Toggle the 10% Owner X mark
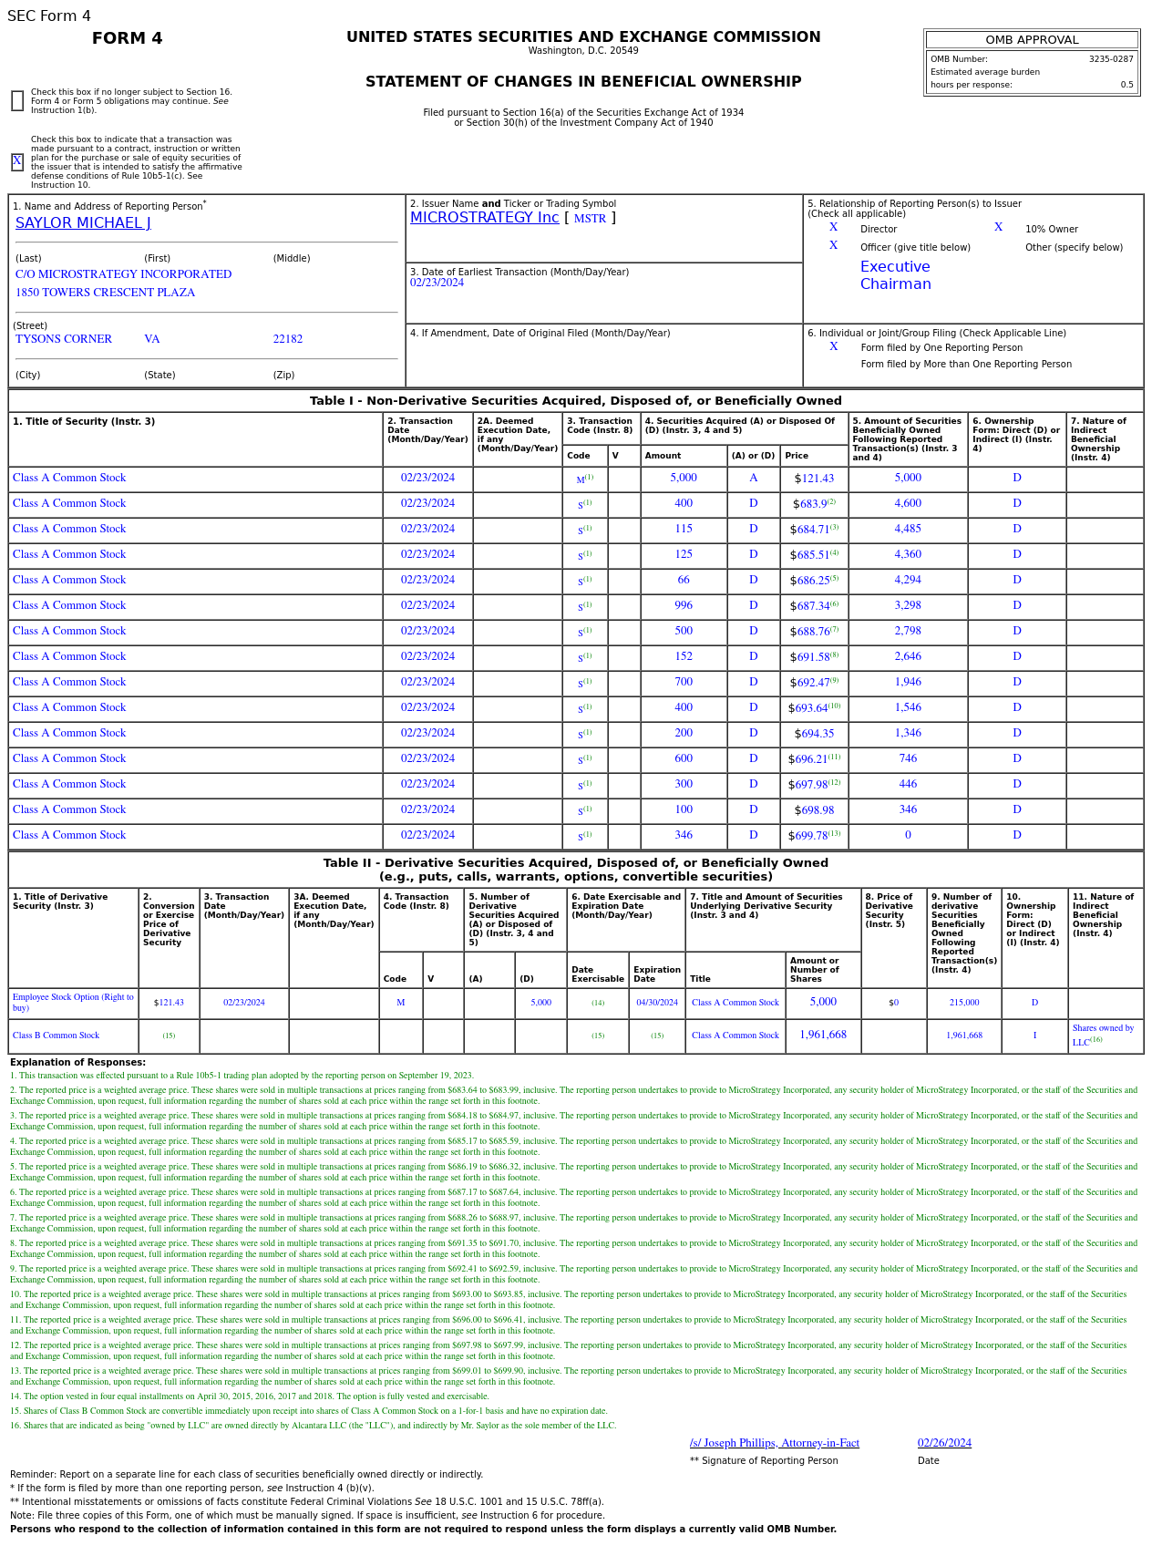Image resolution: width=1152 pixels, height=1556 pixels. coord(998,228)
